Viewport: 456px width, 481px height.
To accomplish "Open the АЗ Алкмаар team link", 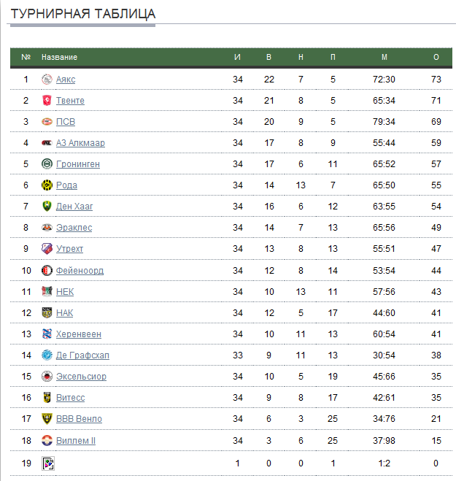I will 80,143.
